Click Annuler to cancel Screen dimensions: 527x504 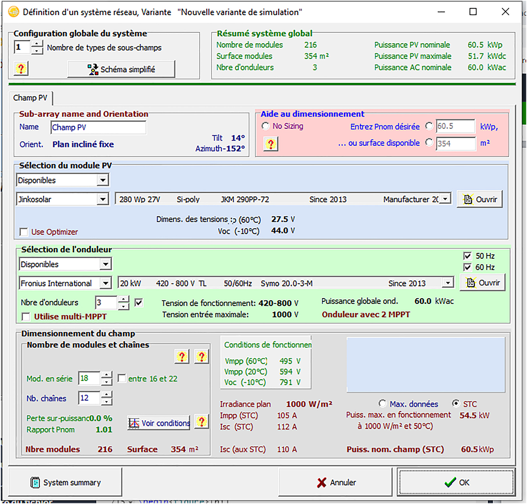coord(335,482)
